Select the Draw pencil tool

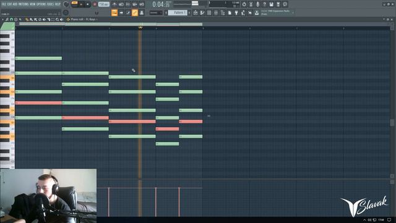pyautogui.click(x=27, y=19)
